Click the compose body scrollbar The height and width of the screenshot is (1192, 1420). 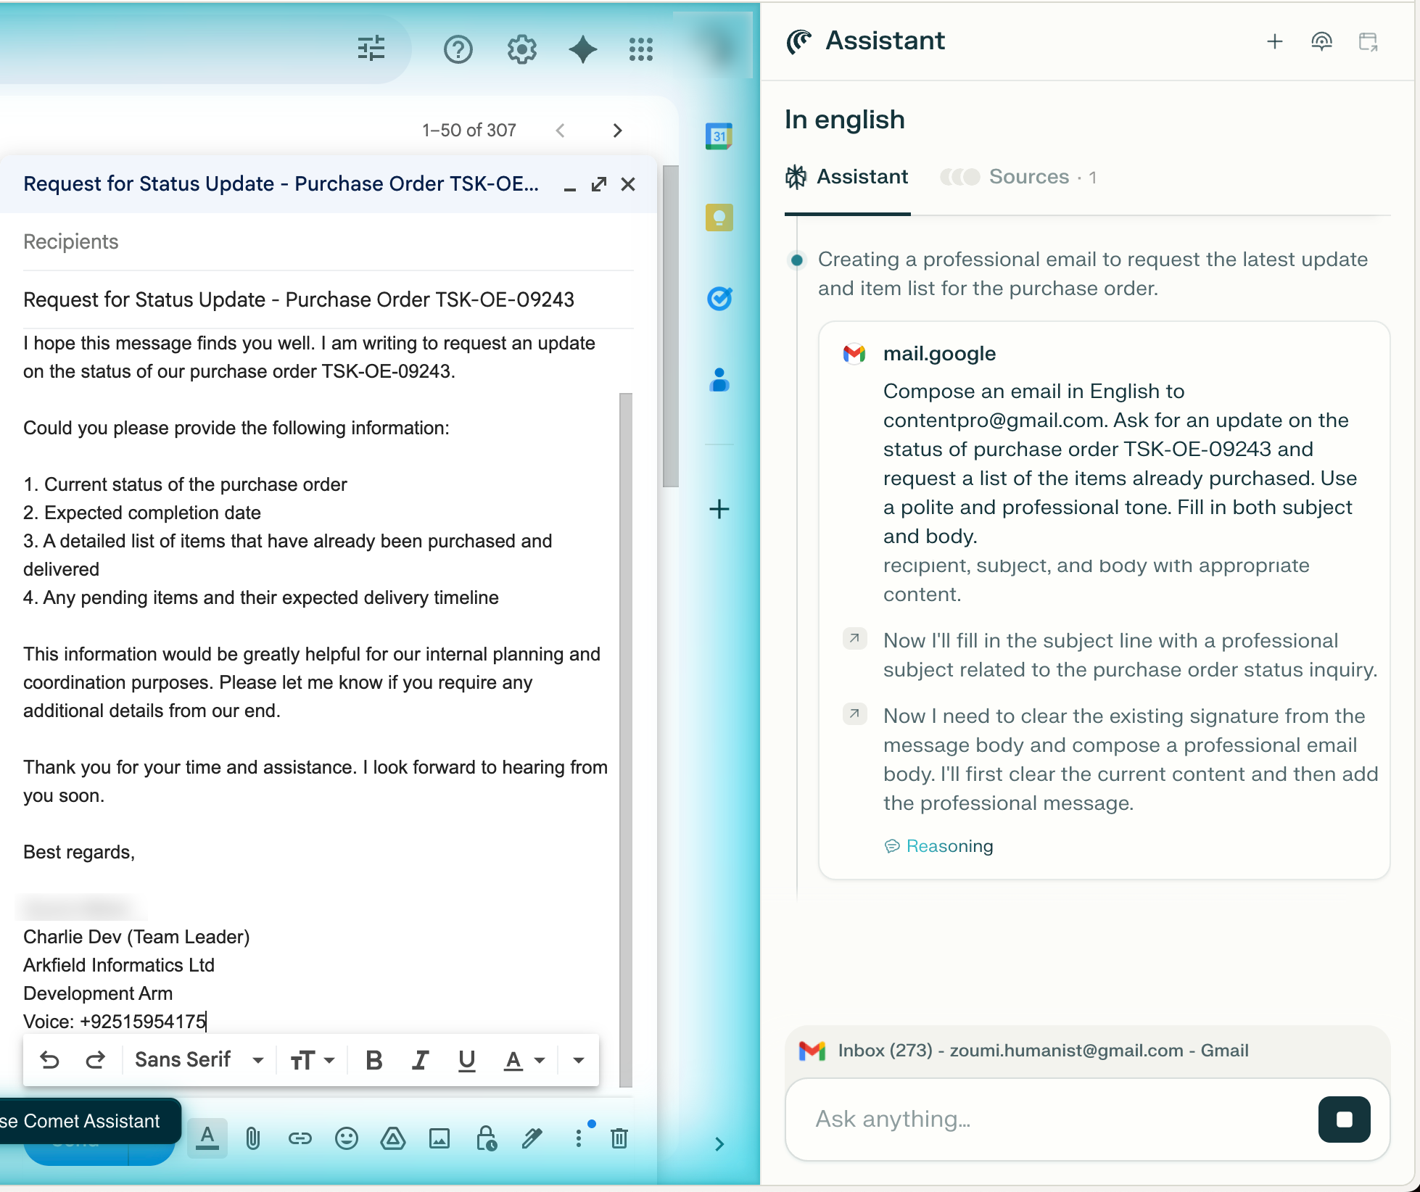click(x=626, y=740)
